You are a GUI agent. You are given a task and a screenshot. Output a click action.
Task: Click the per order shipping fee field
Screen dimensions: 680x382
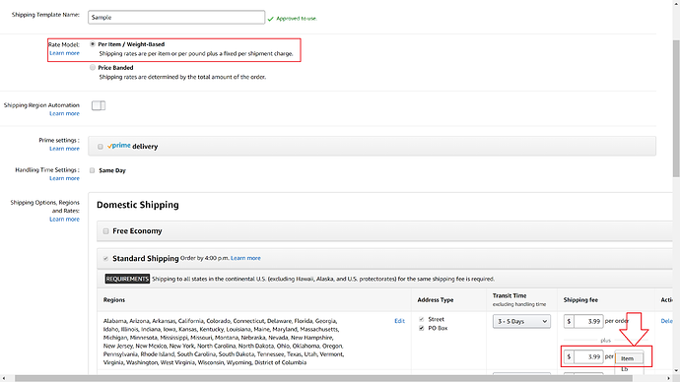click(588, 321)
